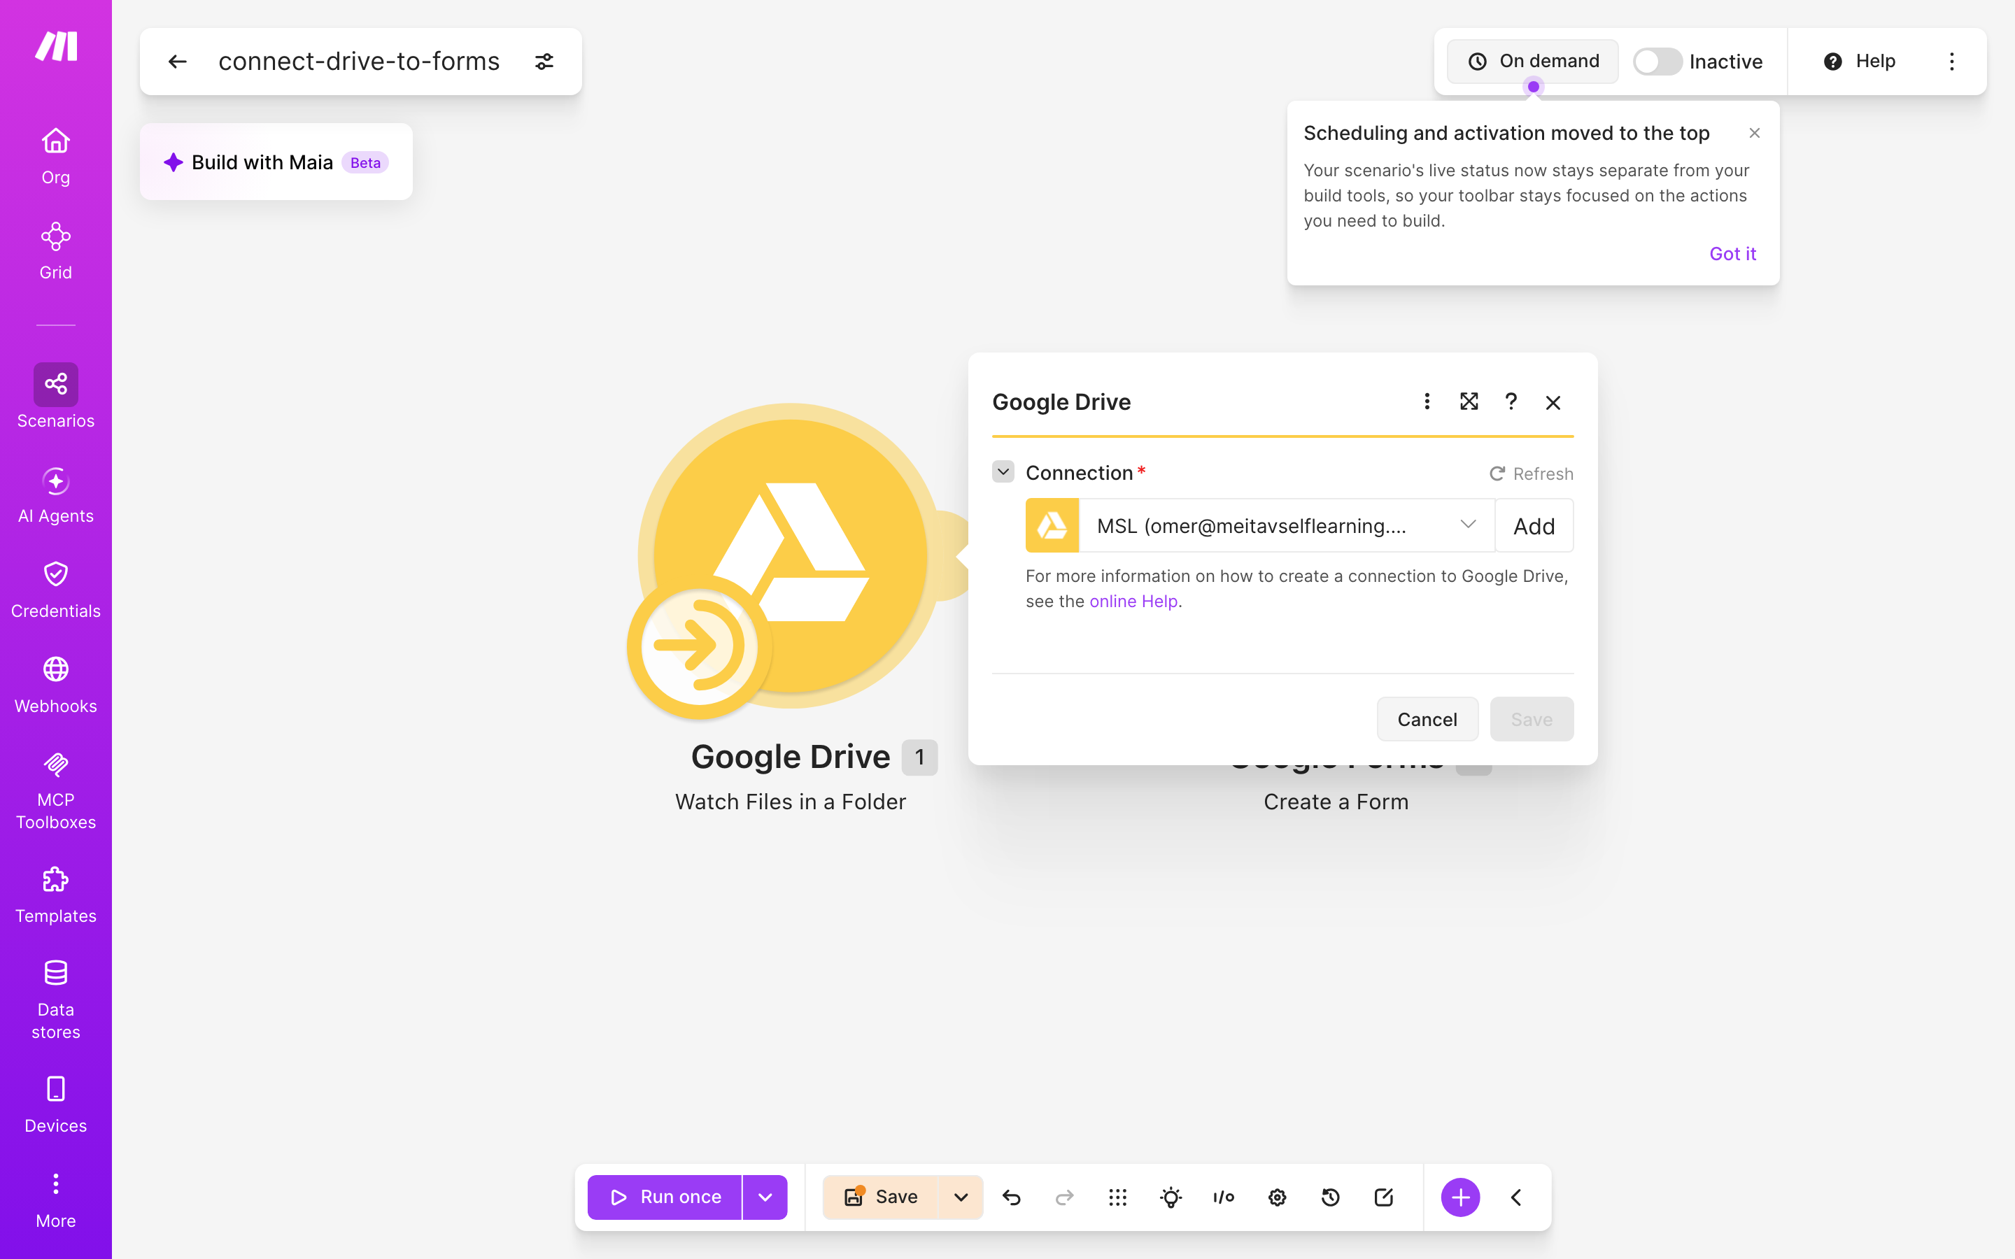Click the Watch Files trigger arrow badge
The width and height of the screenshot is (2015, 1259).
point(700,646)
